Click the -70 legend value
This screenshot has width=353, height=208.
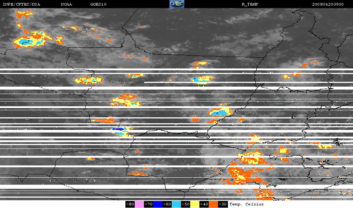[149, 204]
